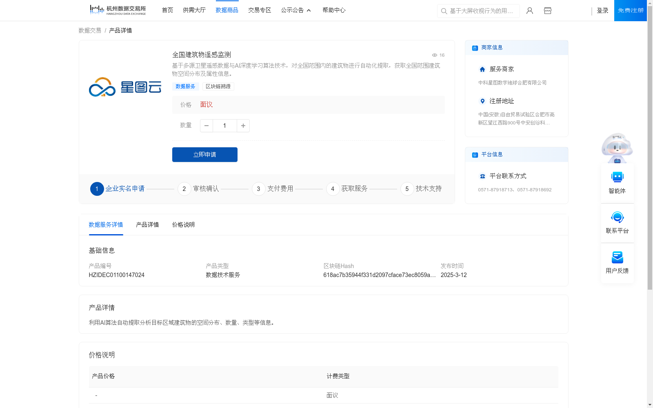
Task: Select step 1 企业实名申请
Action: (118, 189)
